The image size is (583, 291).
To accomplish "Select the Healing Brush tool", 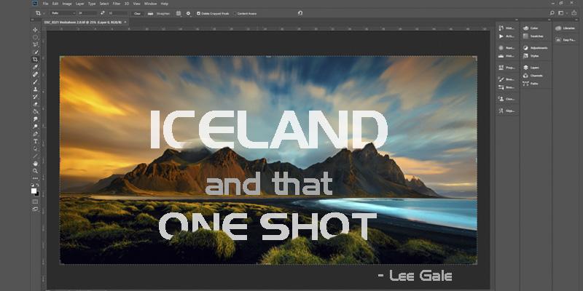I will [x=35, y=74].
